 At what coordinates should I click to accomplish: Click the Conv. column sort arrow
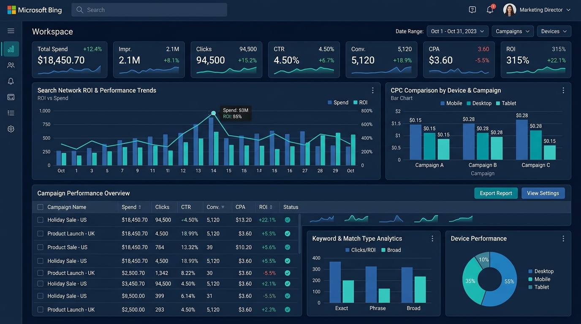pos(223,207)
